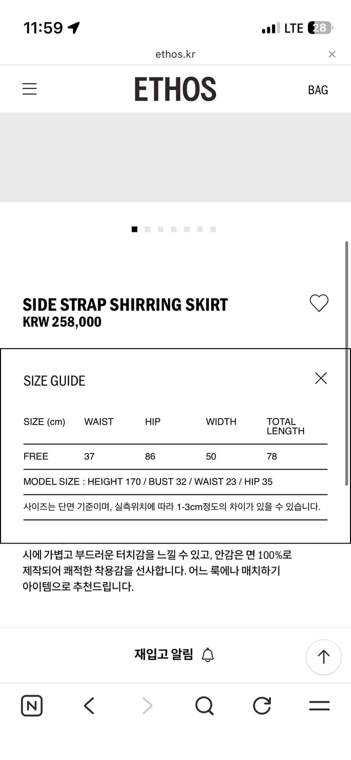The height and width of the screenshot is (760, 351).
Task: Tap the ethos.kr address bar
Action: [x=175, y=54]
